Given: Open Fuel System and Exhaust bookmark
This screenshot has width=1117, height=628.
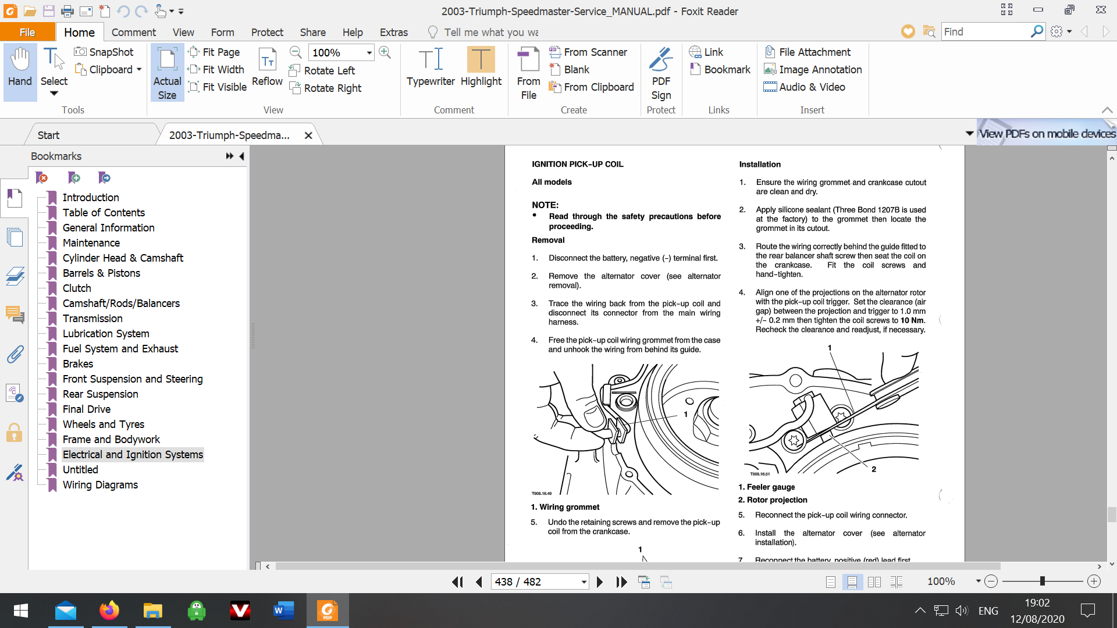Looking at the screenshot, I should pyautogui.click(x=120, y=349).
